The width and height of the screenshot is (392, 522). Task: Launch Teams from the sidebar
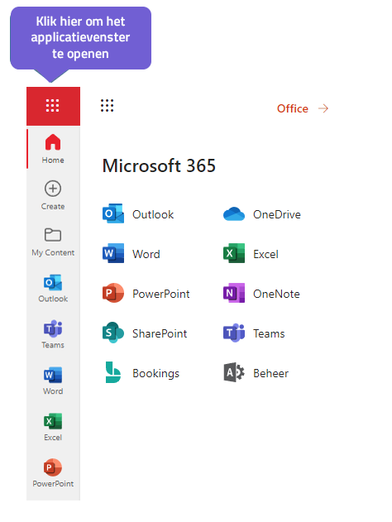(x=53, y=334)
